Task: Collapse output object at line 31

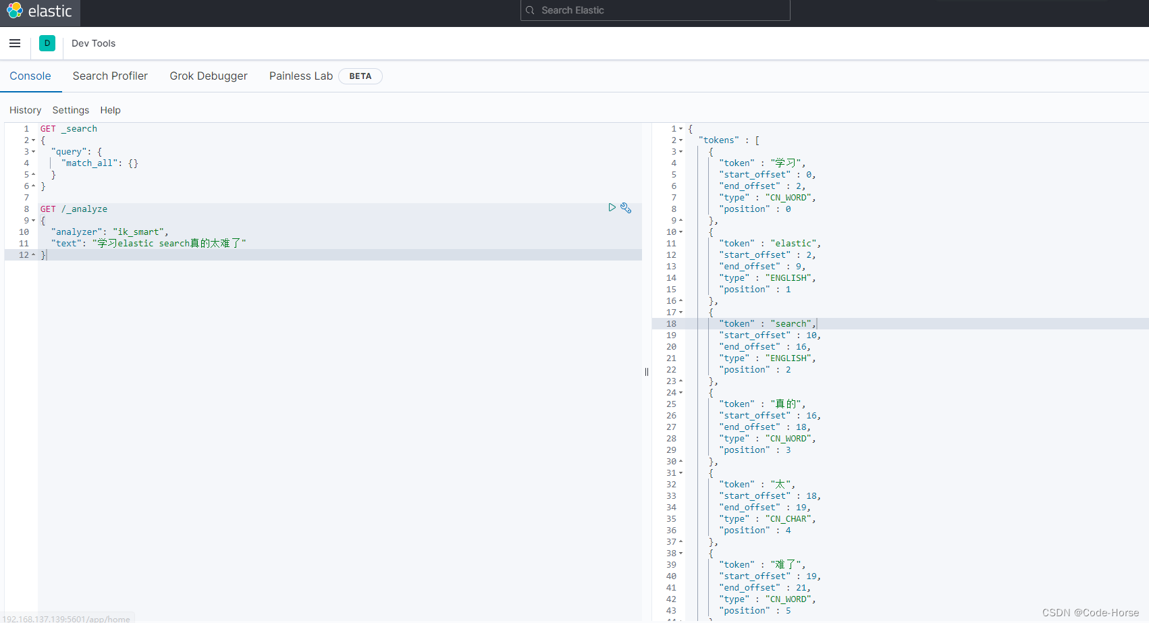Action: (680, 473)
